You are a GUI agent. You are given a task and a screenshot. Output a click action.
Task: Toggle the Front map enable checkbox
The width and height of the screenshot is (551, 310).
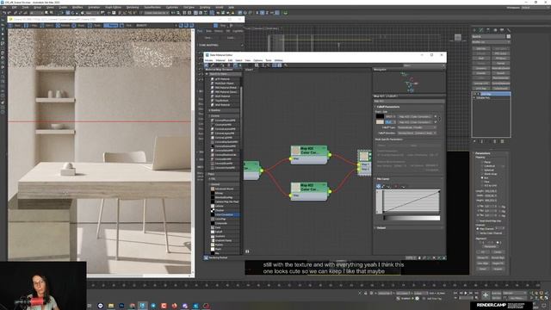(436, 116)
